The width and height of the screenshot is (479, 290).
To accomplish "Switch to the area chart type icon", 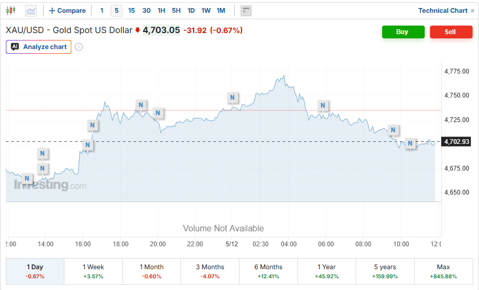I will click(31, 11).
